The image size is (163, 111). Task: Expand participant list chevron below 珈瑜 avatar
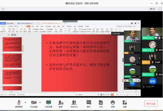coord(153,86)
